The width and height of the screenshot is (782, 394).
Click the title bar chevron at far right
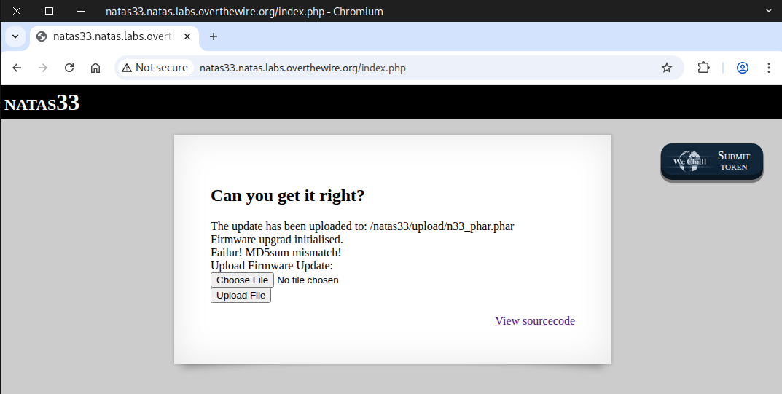pos(767,11)
